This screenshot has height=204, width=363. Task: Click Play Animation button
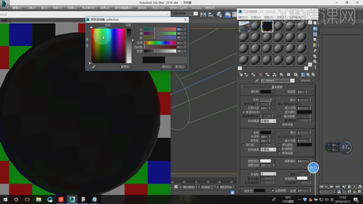pos(326,187)
